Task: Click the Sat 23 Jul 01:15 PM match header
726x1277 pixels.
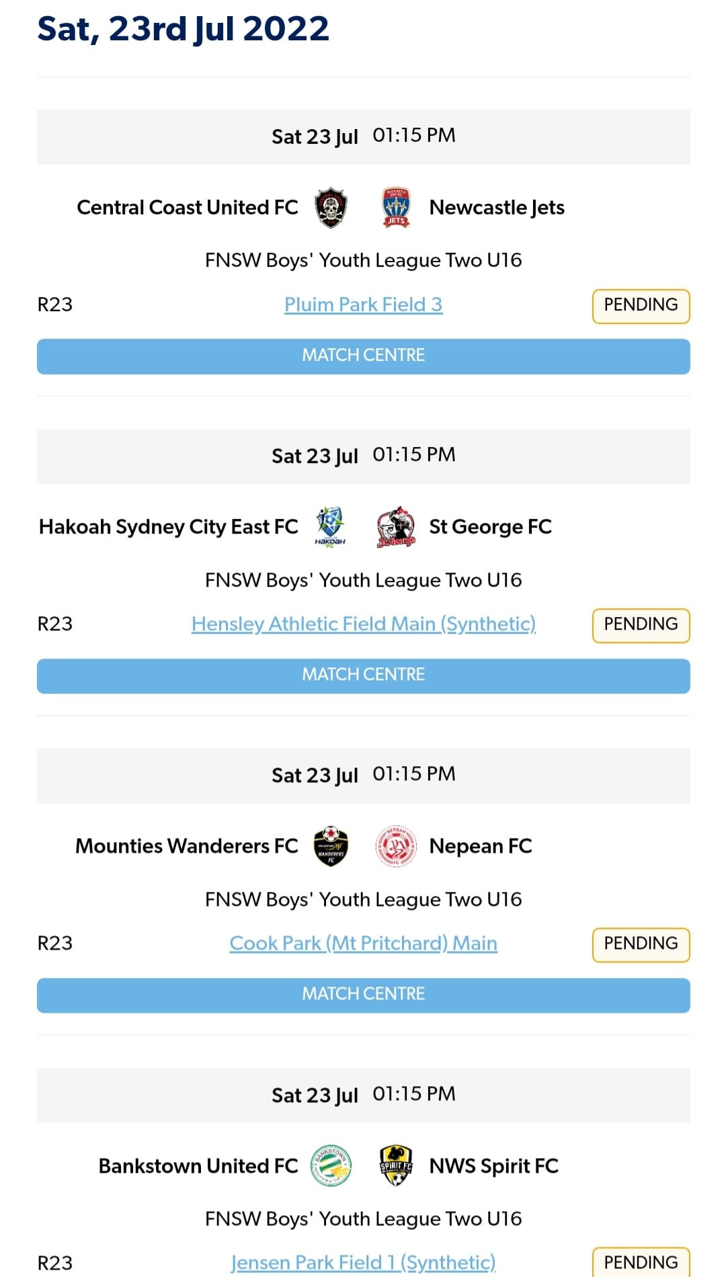Action: [x=363, y=136]
